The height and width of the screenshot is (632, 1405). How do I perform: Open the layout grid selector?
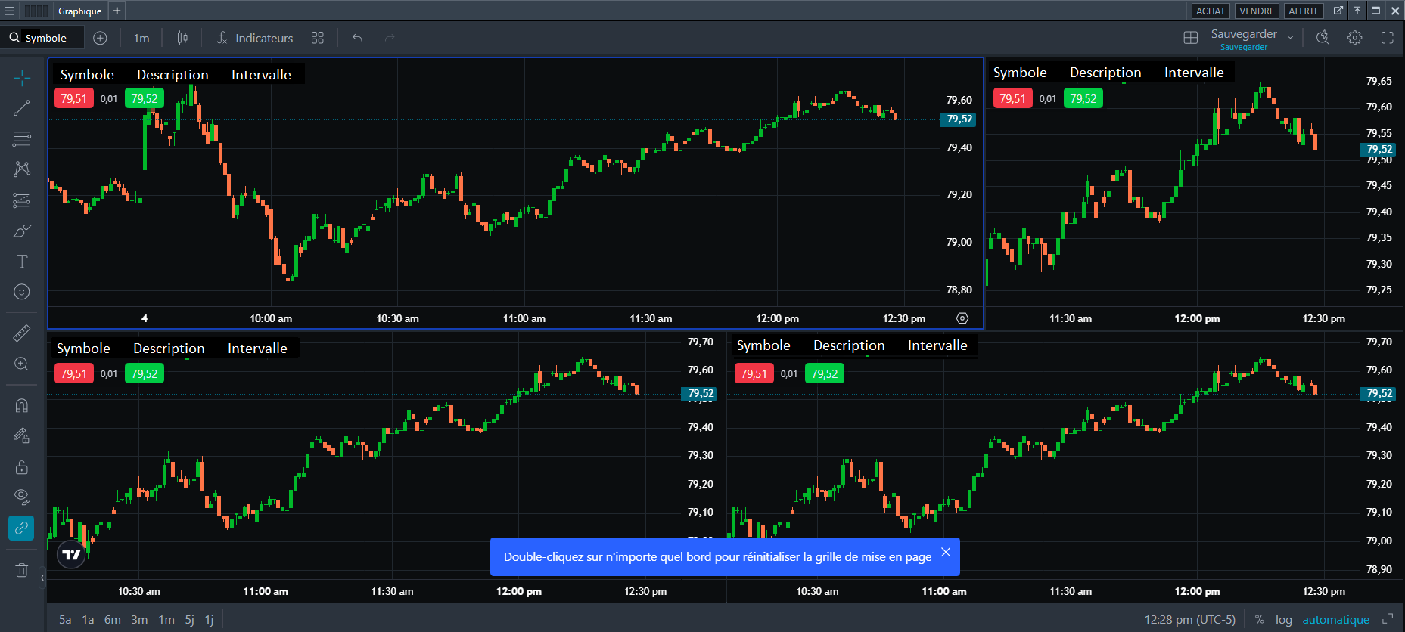1190,38
